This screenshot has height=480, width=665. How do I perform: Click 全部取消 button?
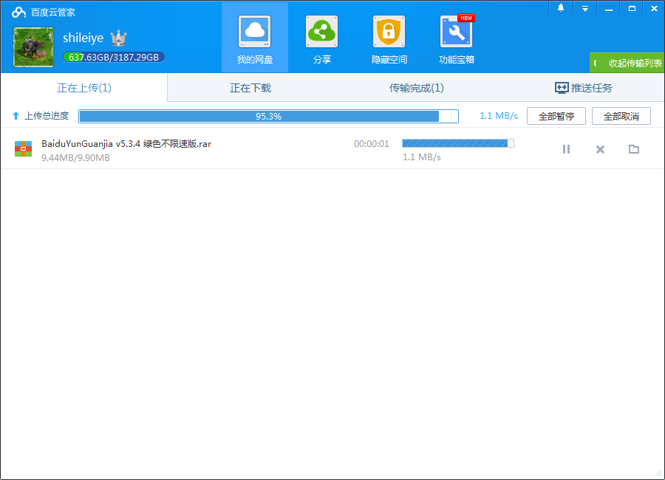(x=621, y=116)
